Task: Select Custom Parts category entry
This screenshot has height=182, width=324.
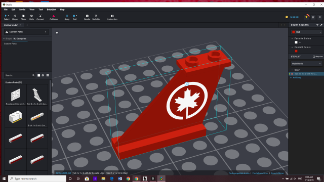Action: [x=10, y=44]
